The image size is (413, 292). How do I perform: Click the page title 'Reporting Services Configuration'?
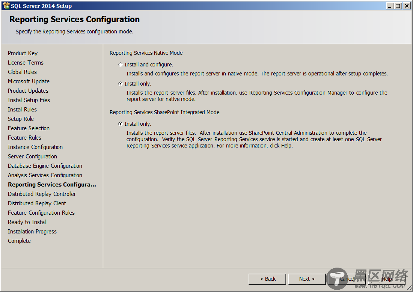75,19
